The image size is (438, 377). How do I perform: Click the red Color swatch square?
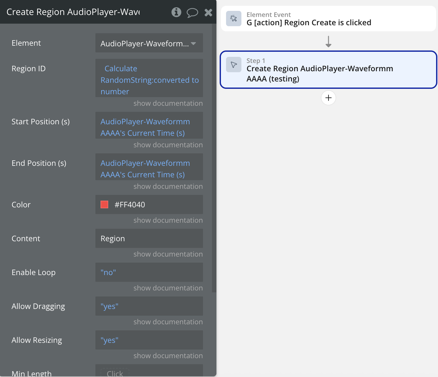[x=104, y=204]
